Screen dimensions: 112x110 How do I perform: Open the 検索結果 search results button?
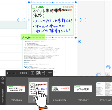point(23,73)
